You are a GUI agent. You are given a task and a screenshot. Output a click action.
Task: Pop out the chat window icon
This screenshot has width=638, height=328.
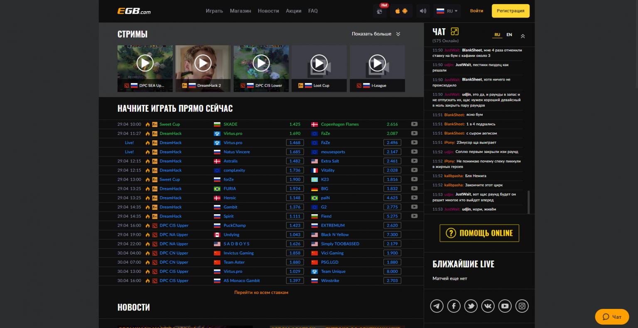coord(455,32)
